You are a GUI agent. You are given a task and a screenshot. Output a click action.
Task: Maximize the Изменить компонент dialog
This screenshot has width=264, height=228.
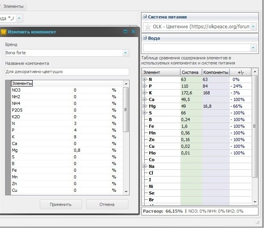[125, 31]
